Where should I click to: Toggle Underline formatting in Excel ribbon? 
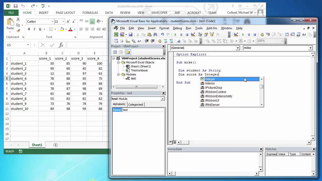(40, 29)
